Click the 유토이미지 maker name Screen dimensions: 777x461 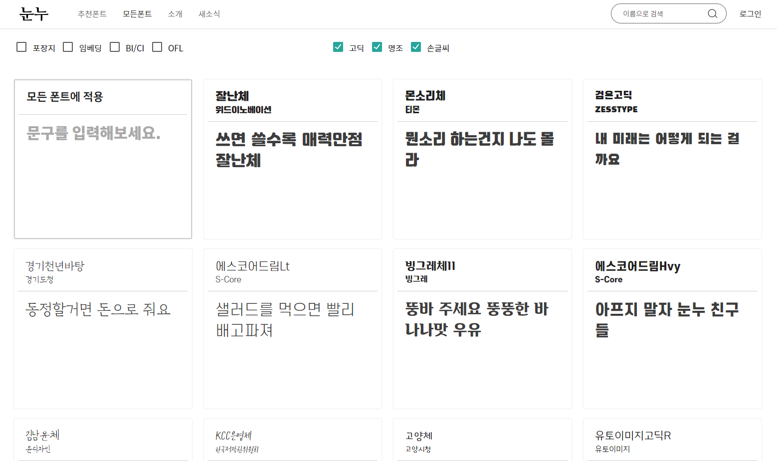612,449
